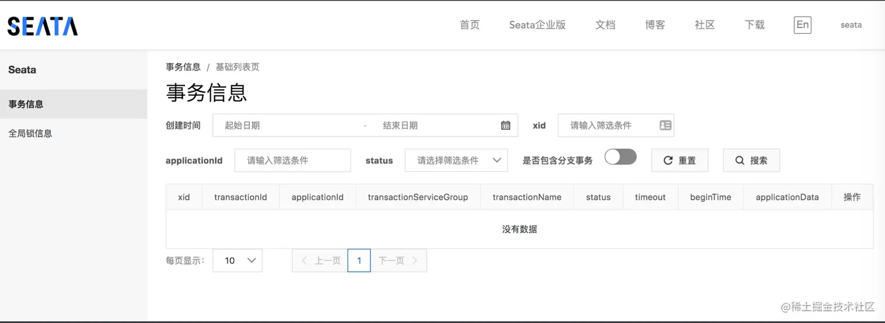885x323 pixels.
Task: Focus the 结束日期 end date field
Action: (x=436, y=125)
